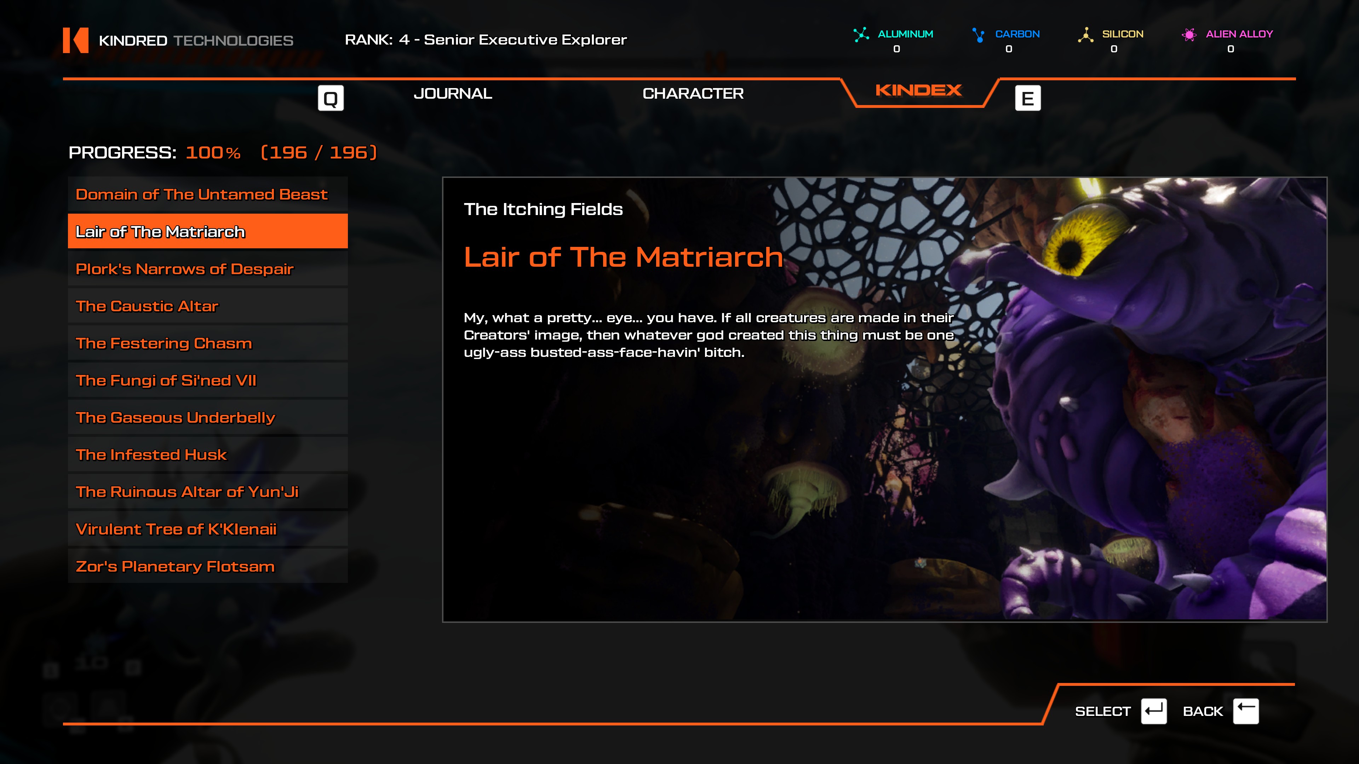
Task: Click the Alien Alloy resource icon
Action: coord(1189,35)
